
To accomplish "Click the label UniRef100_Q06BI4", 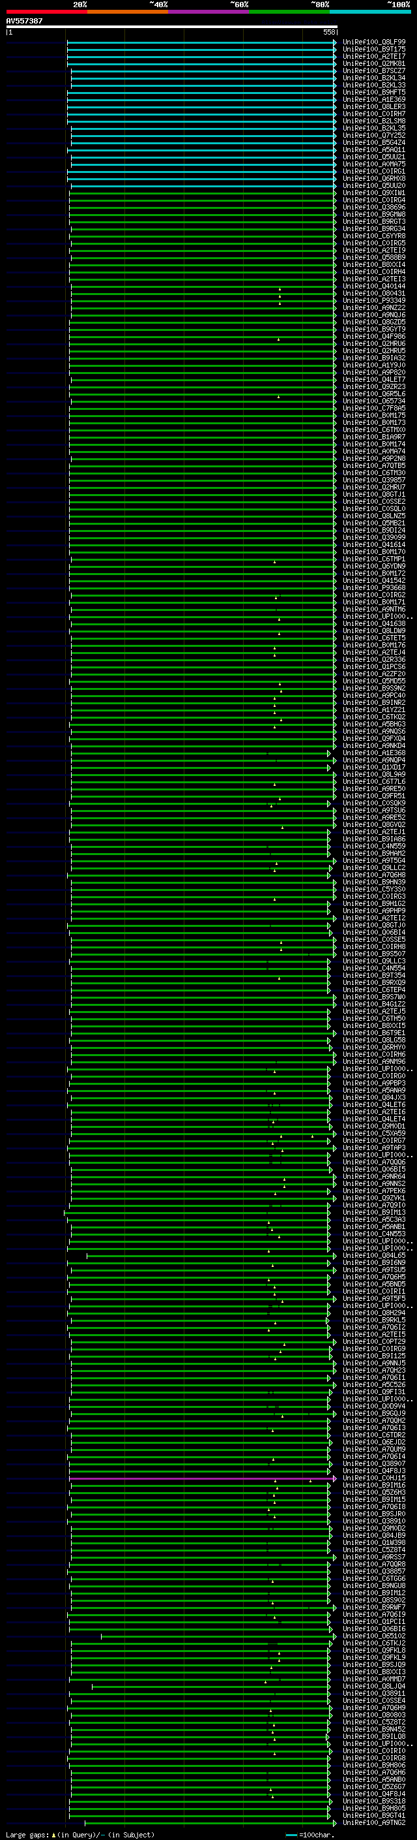I will click(374, 932).
